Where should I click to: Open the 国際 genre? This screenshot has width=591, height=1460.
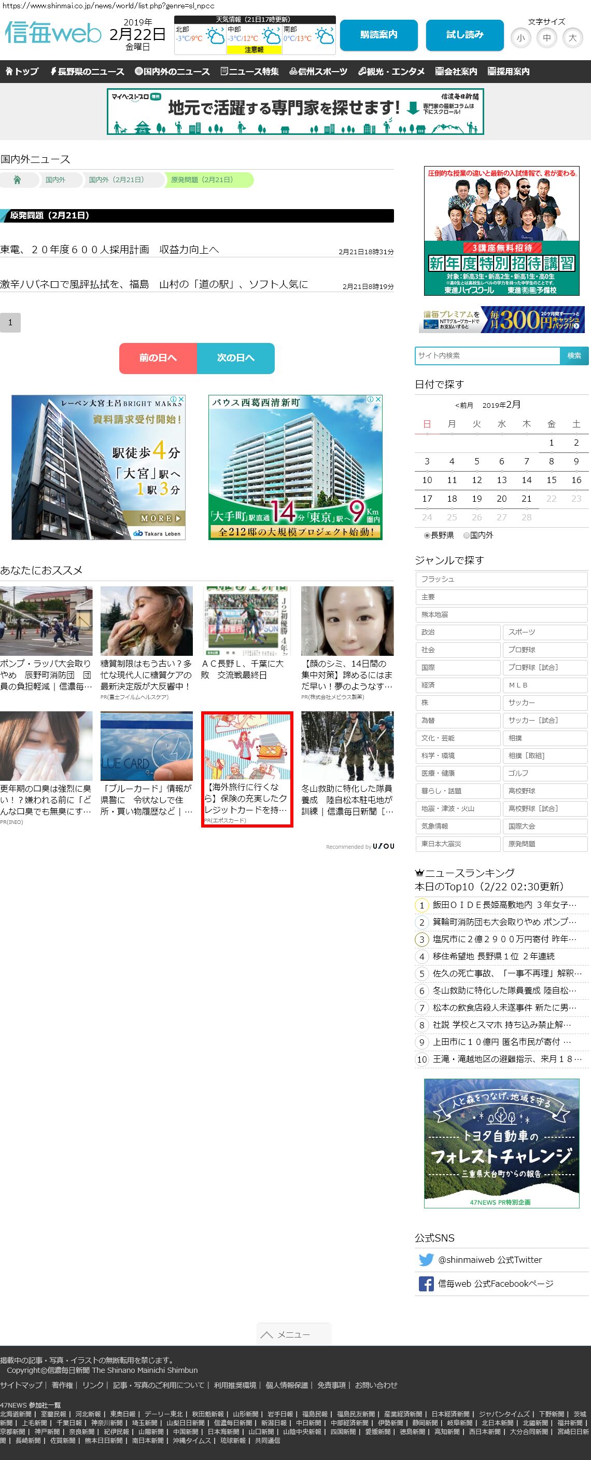pyautogui.click(x=458, y=667)
